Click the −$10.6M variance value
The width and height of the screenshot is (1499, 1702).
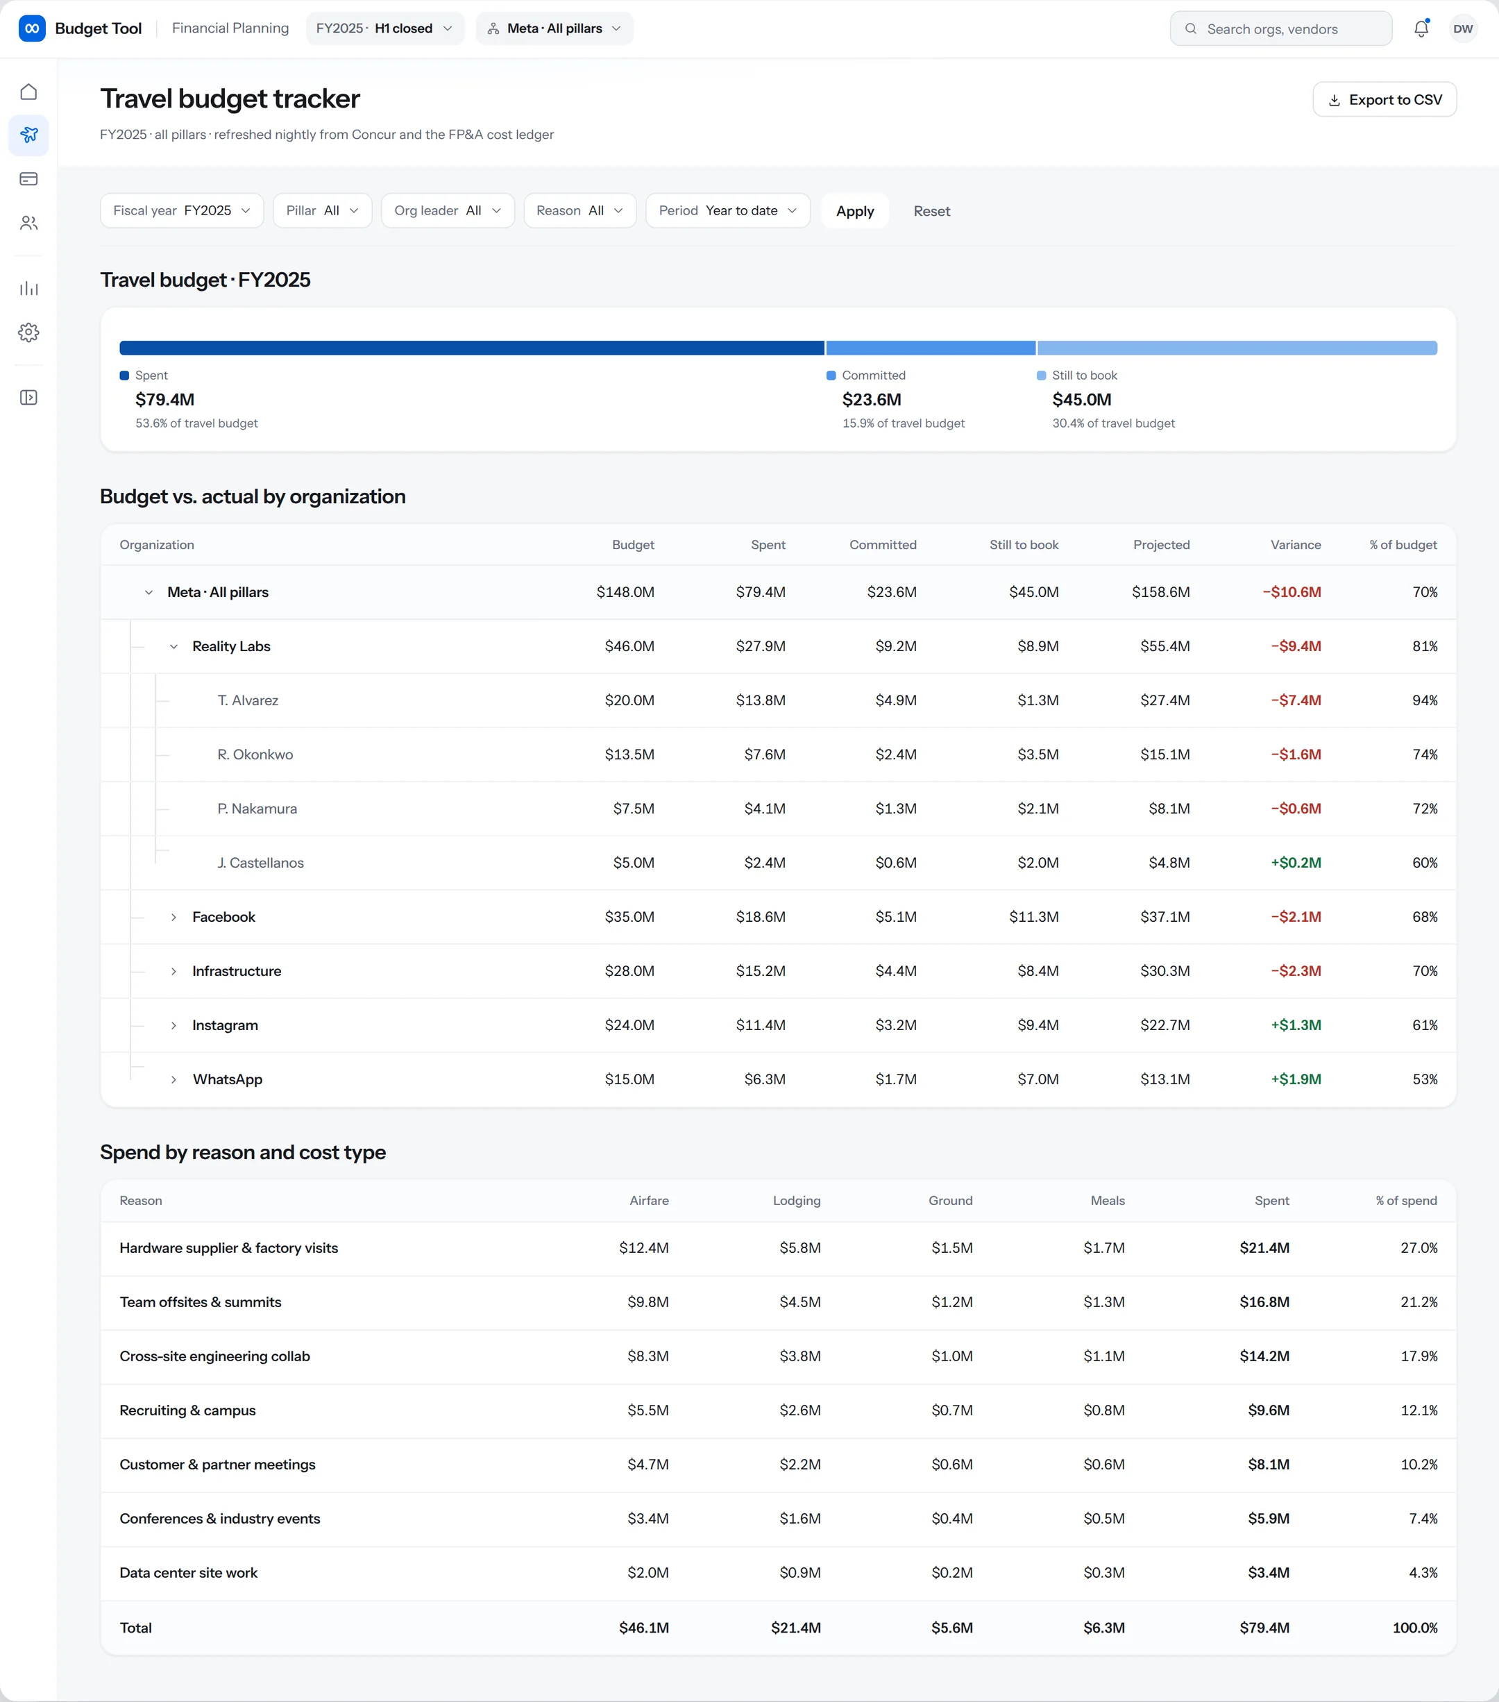coord(1291,592)
